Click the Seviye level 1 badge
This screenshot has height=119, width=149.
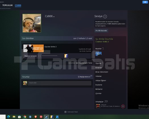tap(105, 16)
